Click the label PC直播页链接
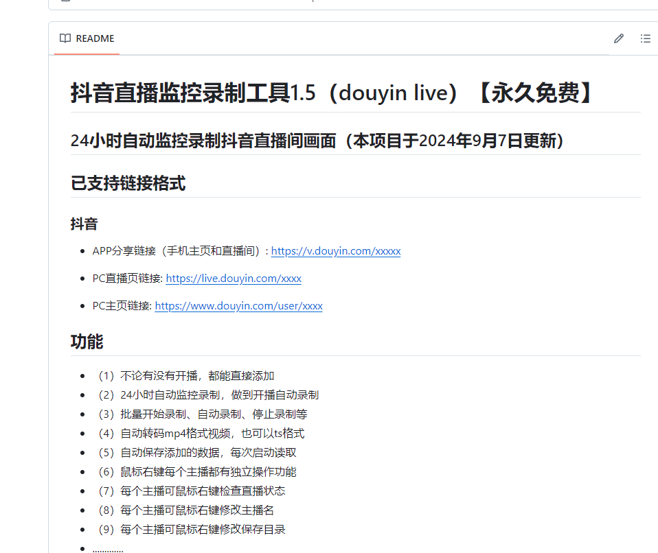 pyautogui.click(x=127, y=279)
